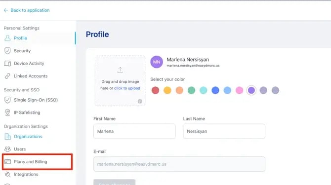Select the green color swatch
The width and height of the screenshot is (331, 185).
coord(192,90)
